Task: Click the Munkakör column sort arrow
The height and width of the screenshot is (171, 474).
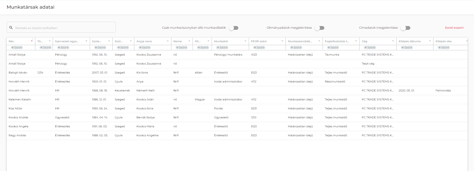Action: pyautogui.click(x=245, y=41)
